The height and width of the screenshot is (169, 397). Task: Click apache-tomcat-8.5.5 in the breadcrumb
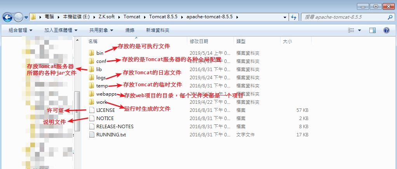211,17
